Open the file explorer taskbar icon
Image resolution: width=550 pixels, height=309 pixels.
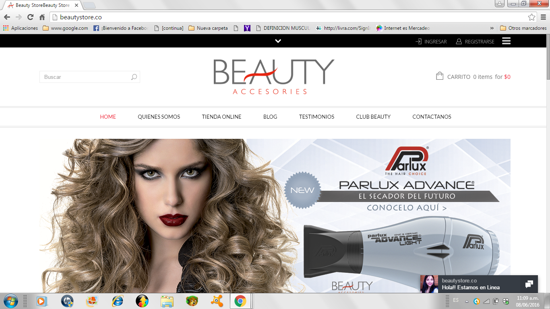click(x=167, y=301)
